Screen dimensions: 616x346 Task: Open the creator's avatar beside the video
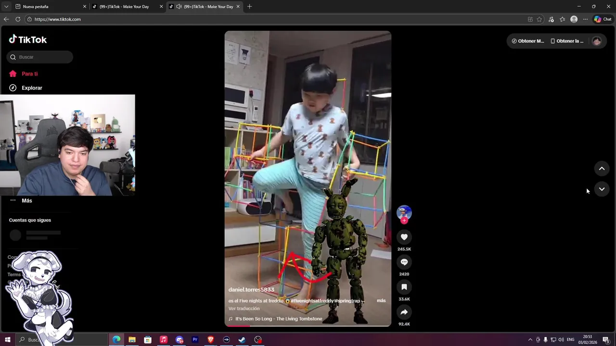coord(404,212)
